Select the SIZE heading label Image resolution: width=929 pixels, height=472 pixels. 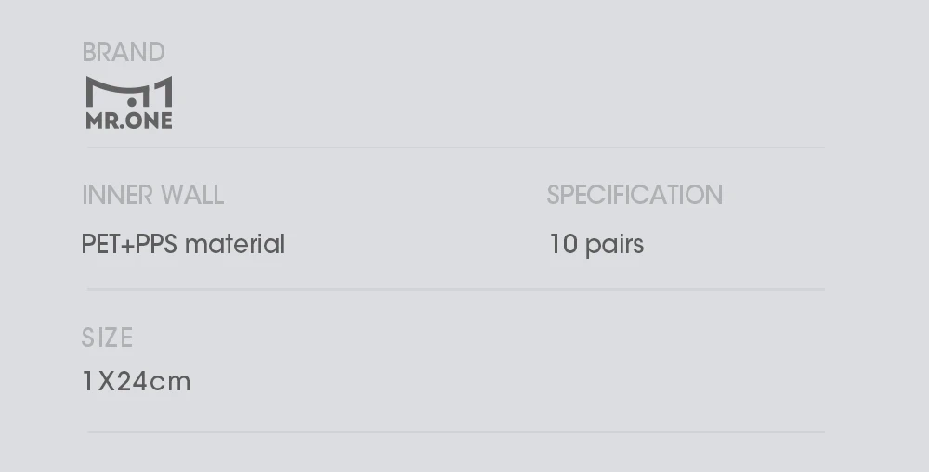(x=108, y=338)
